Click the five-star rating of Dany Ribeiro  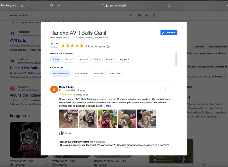[x=65, y=94]
